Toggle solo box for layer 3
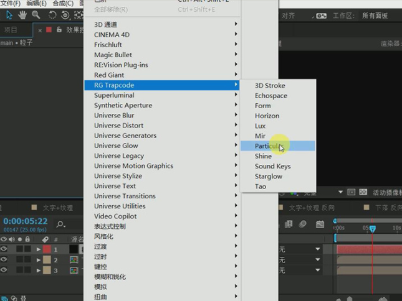Viewport: 402px width, 301px height. point(20,270)
